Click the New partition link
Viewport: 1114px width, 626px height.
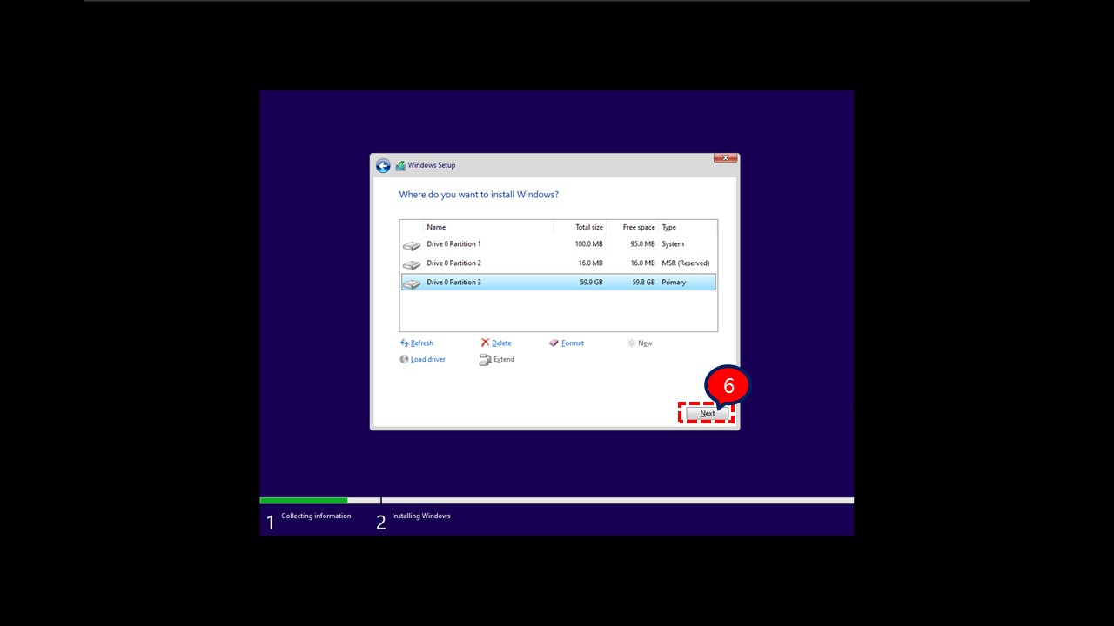tap(645, 343)
